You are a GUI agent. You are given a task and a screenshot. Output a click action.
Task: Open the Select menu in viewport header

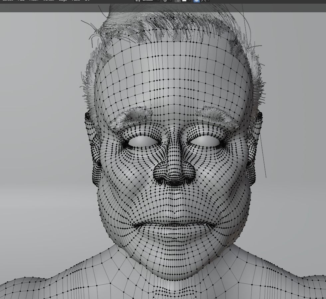coord(8,1)
